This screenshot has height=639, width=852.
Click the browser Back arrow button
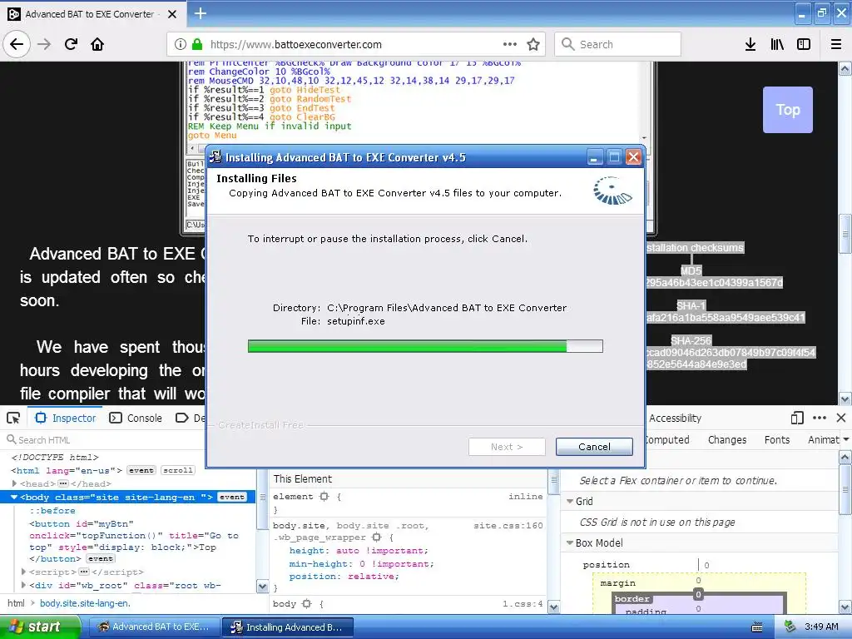(x=17, y=44)
